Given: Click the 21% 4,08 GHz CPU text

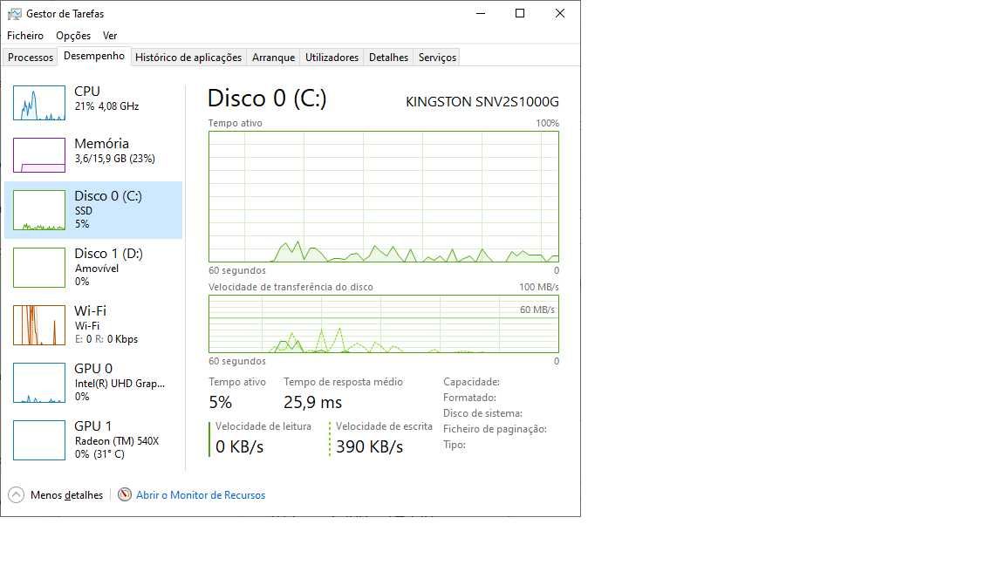Looking at the screenshot, I should point(106,106).
